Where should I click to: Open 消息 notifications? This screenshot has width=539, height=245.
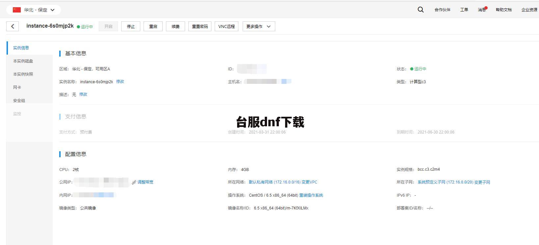tap(482, 10)
